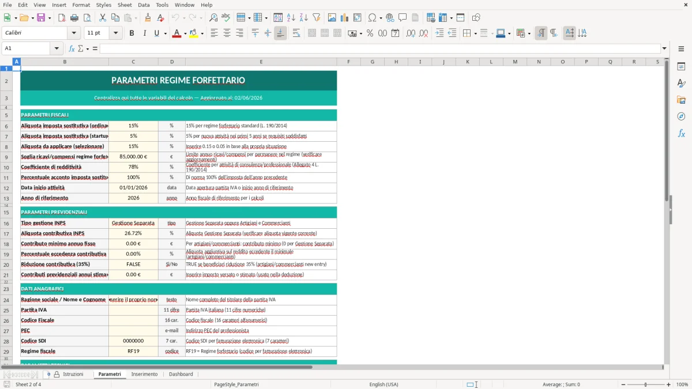This screenshot has width=692, height=389.
Task: Apply the red font color swatch
Action: pos(176,33)
